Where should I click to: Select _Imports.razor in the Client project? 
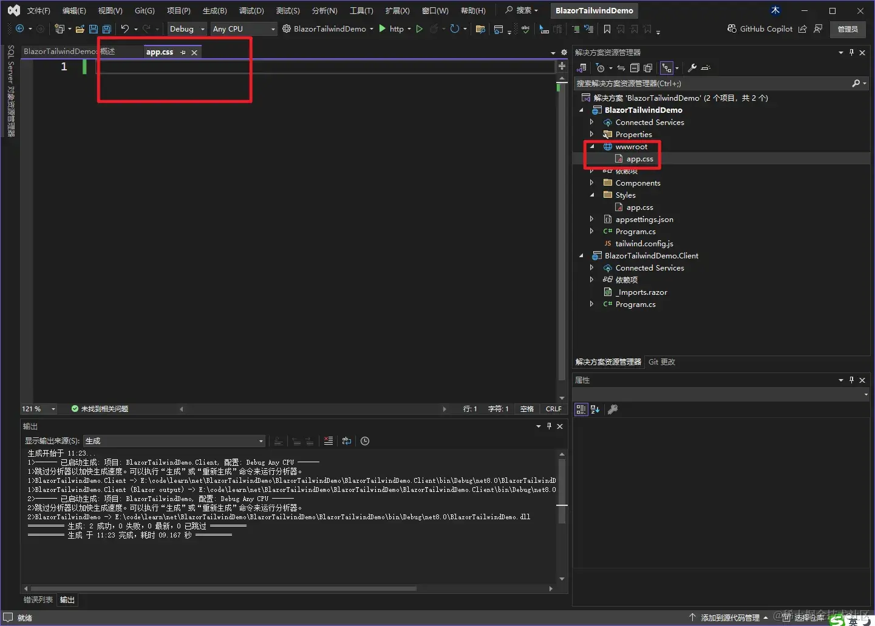[642, 292]
